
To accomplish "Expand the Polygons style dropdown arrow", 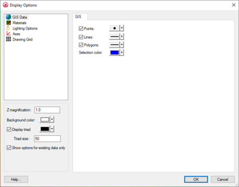I will 122,44.
